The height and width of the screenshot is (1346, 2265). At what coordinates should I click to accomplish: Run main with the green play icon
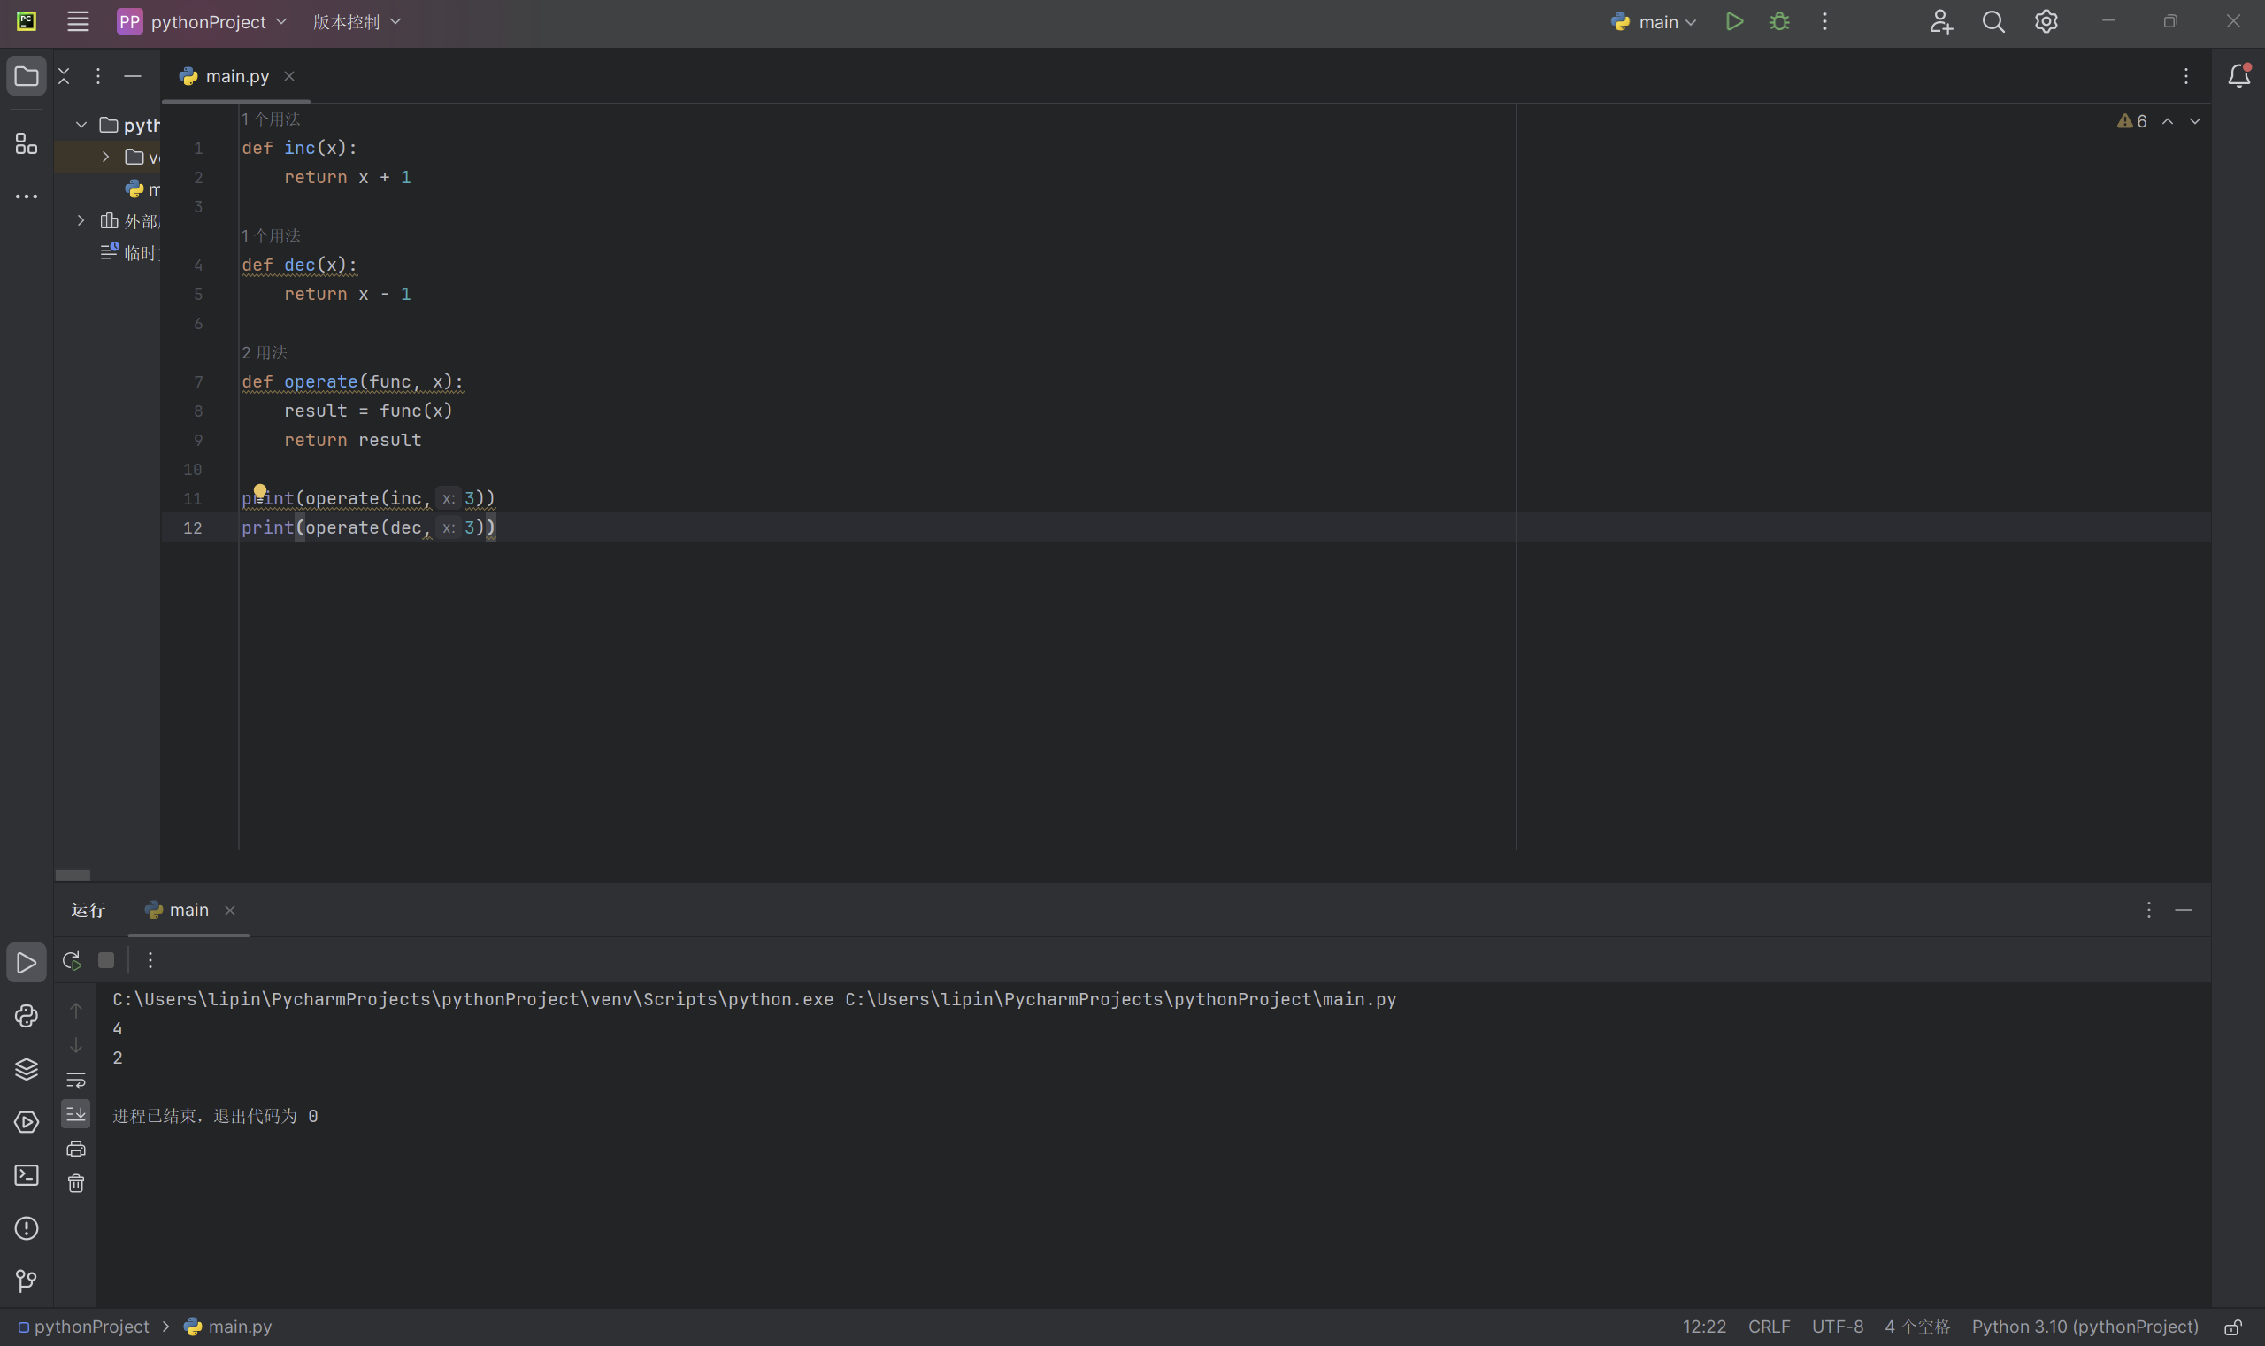pyautogui.click(x=1733, y=22)
